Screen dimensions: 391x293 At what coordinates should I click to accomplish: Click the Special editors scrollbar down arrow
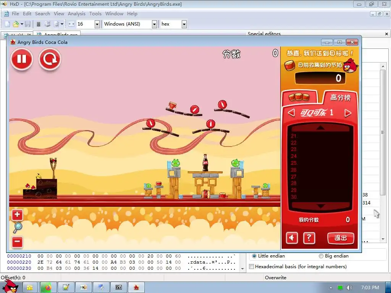coord(383,239)
